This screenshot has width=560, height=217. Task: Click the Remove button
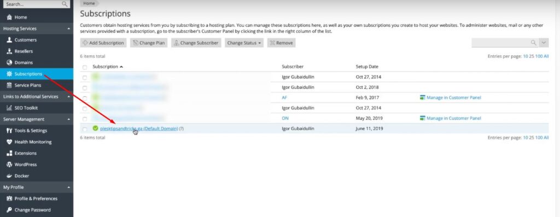(x=281, y=43)
